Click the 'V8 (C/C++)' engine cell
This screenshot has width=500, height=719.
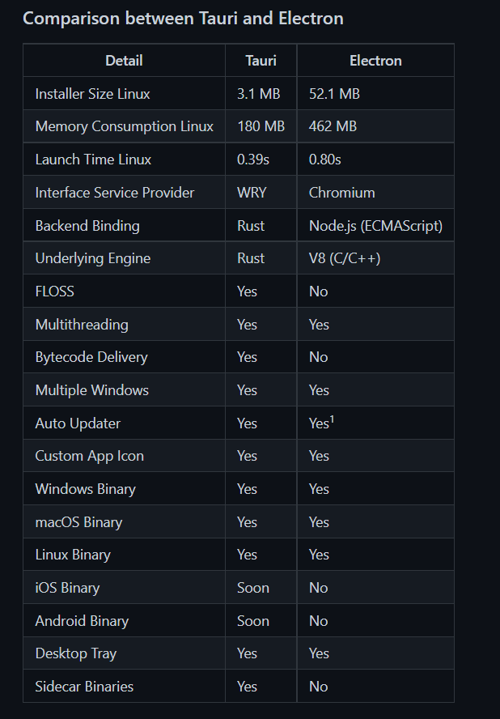click(345, 258)
